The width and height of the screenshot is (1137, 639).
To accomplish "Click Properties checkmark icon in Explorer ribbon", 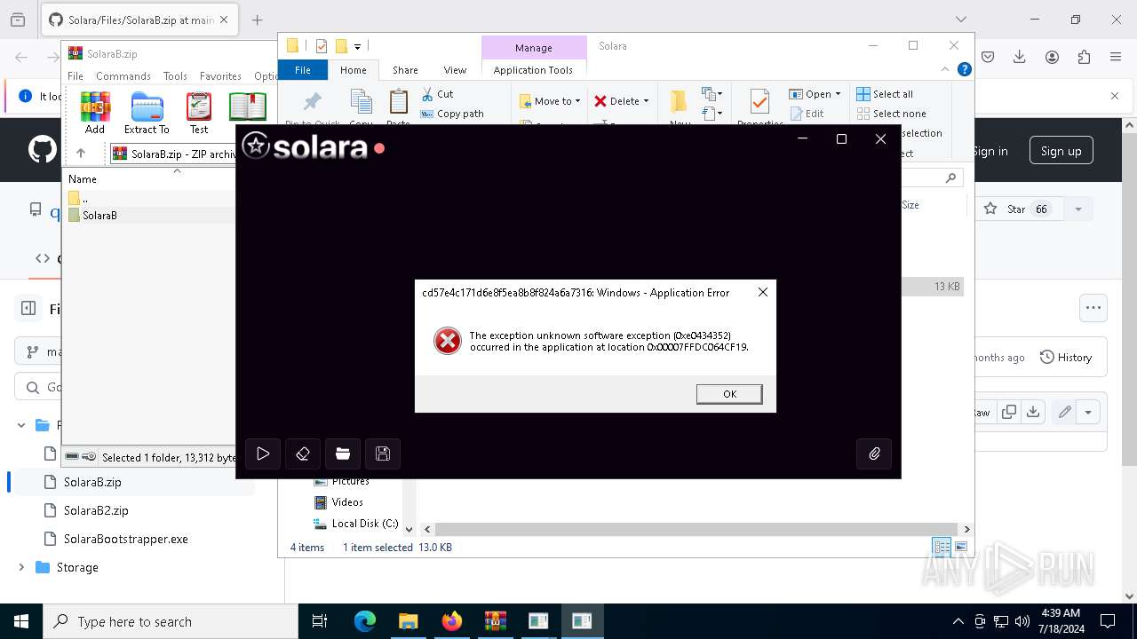I will (x=759, y=103).
